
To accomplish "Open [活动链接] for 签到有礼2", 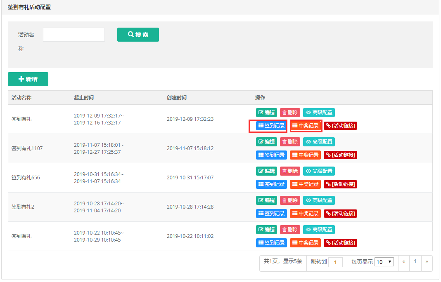I will coord(340,214).
